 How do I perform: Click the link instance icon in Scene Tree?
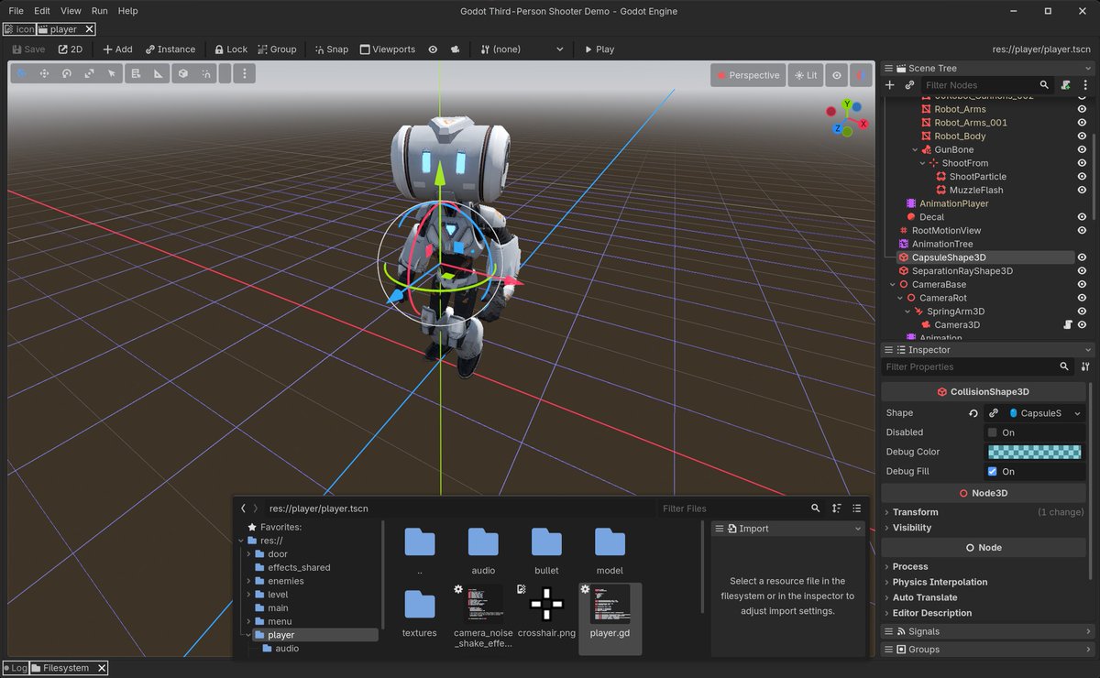(x=909, y=85)
